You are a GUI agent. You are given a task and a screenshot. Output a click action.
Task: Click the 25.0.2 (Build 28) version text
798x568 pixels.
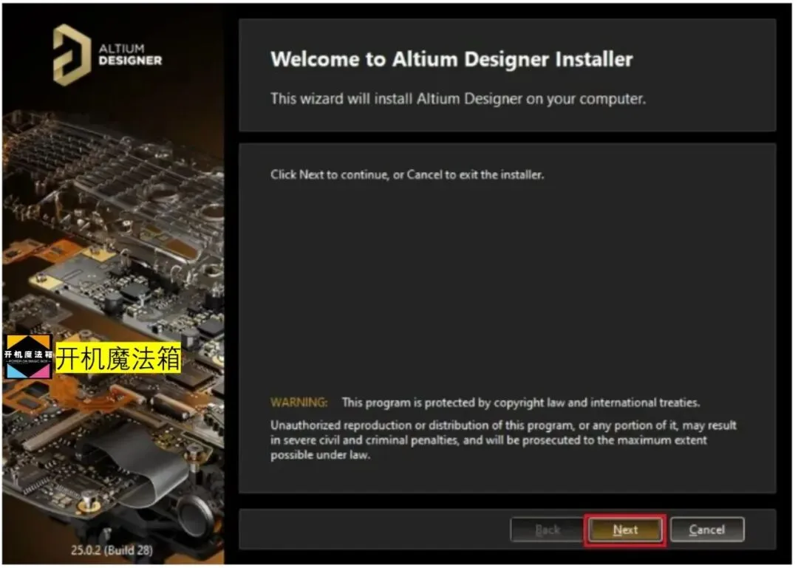tap(112, 550)
